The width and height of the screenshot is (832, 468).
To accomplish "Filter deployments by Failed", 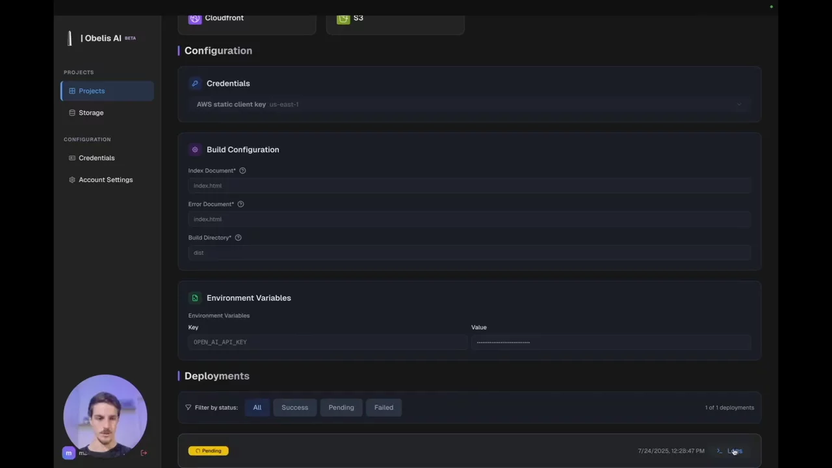I will 383,408.
